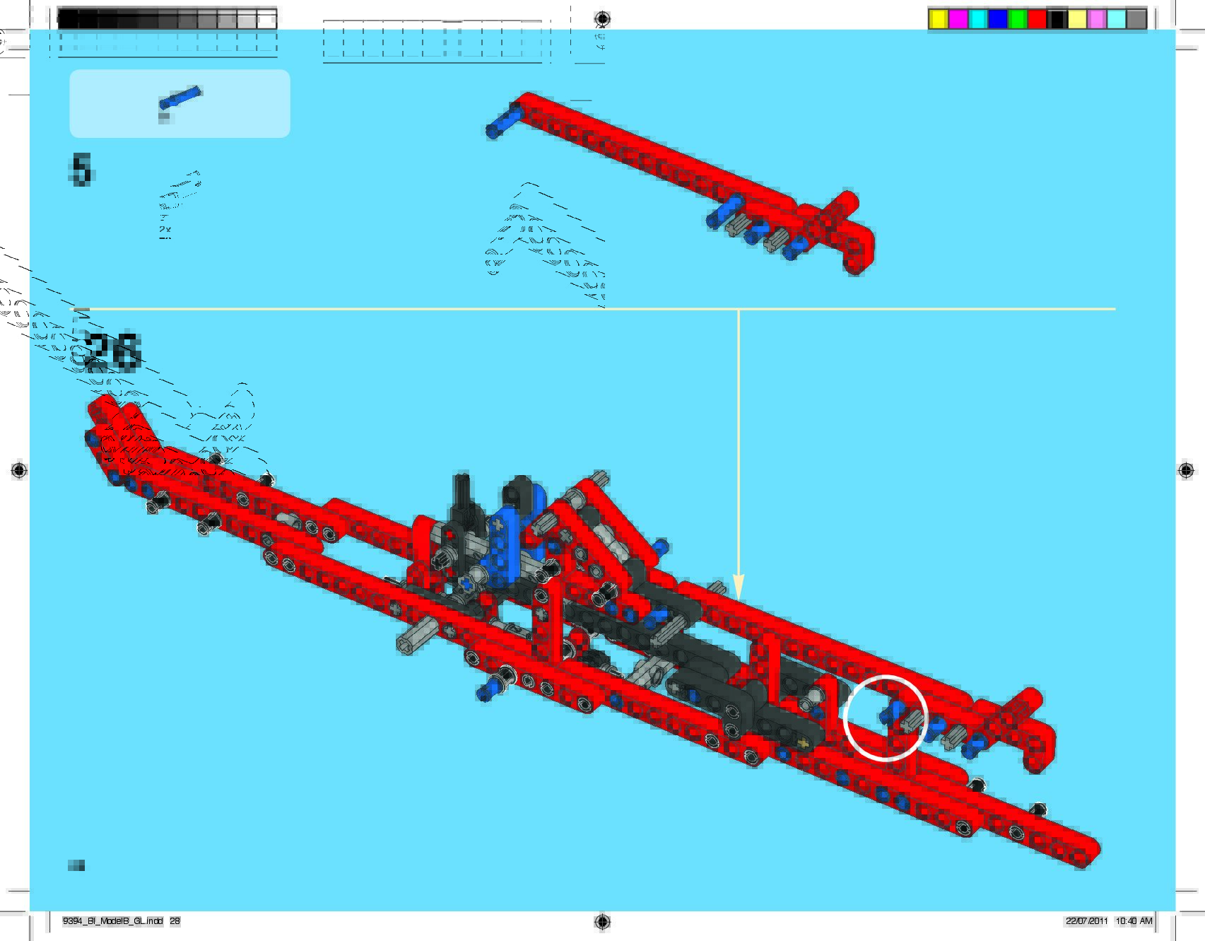Click the grayscale gradient bar at top left

point(167,19)
